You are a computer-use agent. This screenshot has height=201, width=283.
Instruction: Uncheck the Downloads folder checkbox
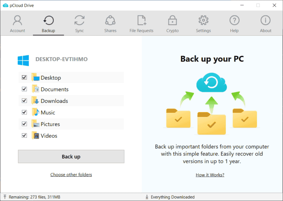point(24,101)
